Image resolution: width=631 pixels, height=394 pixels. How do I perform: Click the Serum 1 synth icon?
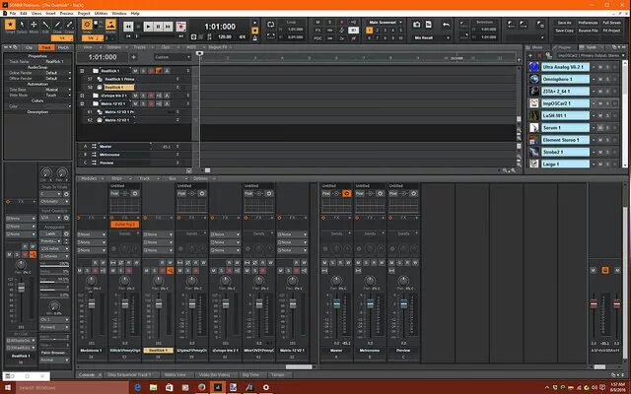pos(534,127)
